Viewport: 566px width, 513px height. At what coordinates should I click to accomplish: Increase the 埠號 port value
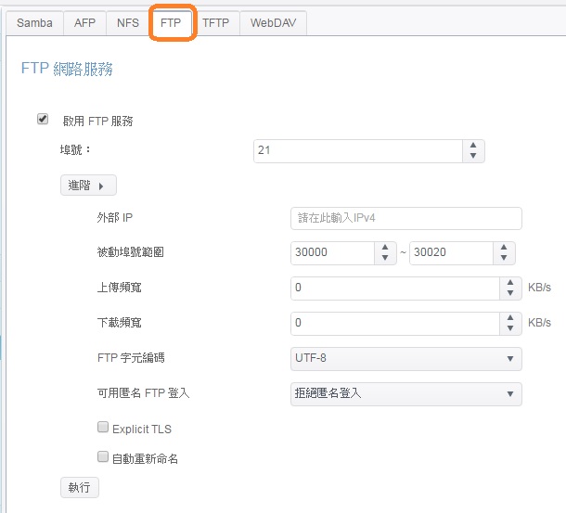(x=473, y=146)
